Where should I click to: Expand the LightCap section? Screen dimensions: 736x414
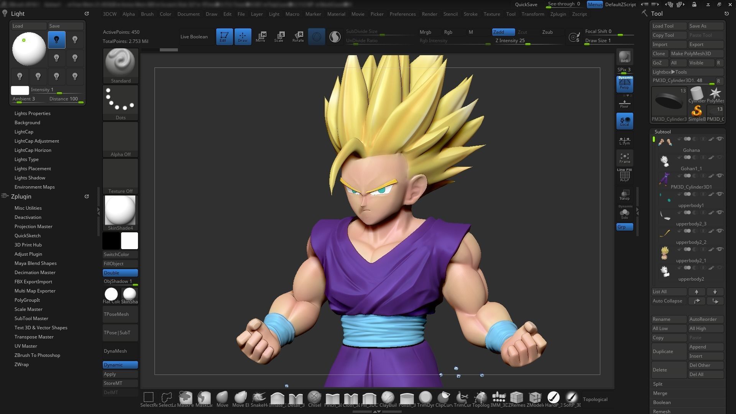click(x=24, y=132)
